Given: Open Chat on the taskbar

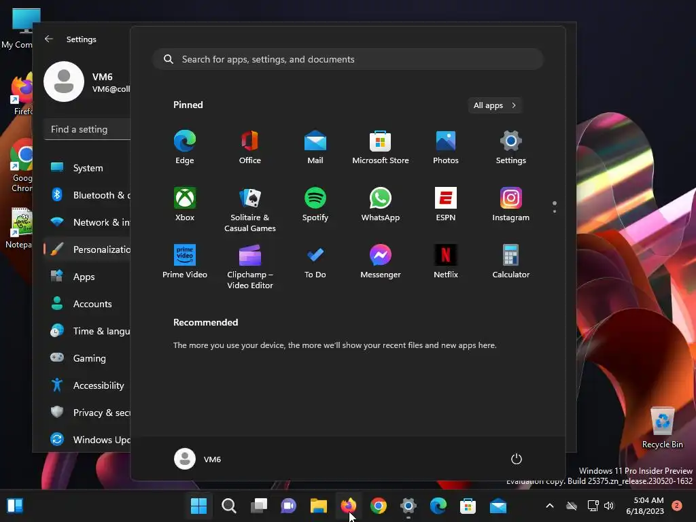Looking at the screenshot, I should pos(288,506).
